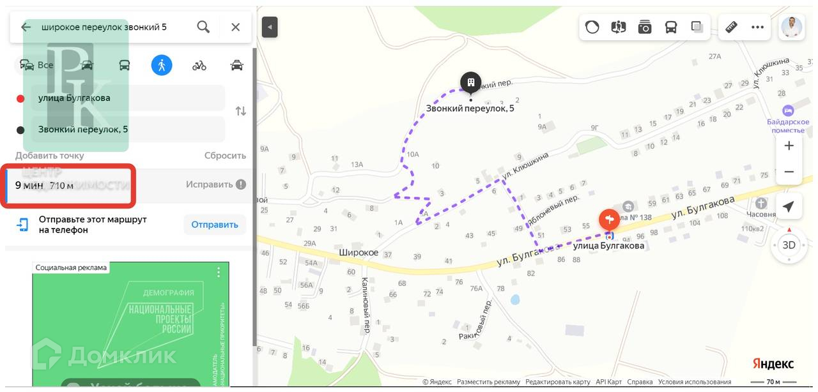
Task: Open street panoramas via the map toolbar
Action: (x=619, y=27)
